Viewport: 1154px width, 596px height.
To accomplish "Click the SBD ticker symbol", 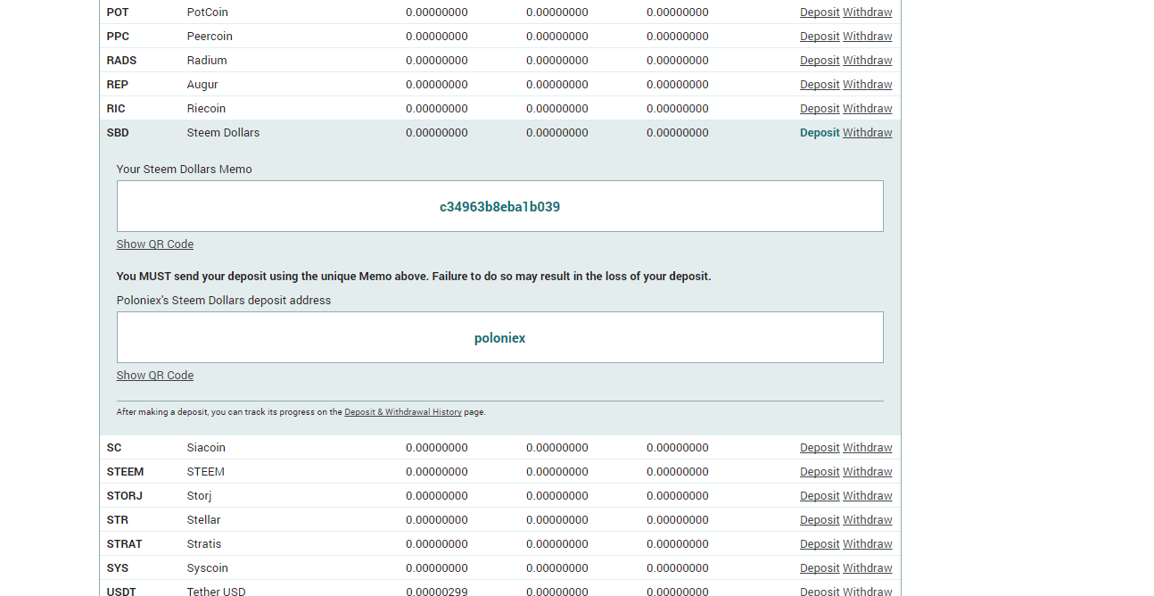I will pyautogui.click(x=118, y=133).
